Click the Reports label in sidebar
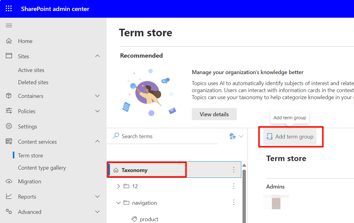The width and height of the screenshot is (354, 223). click(27, 197)
